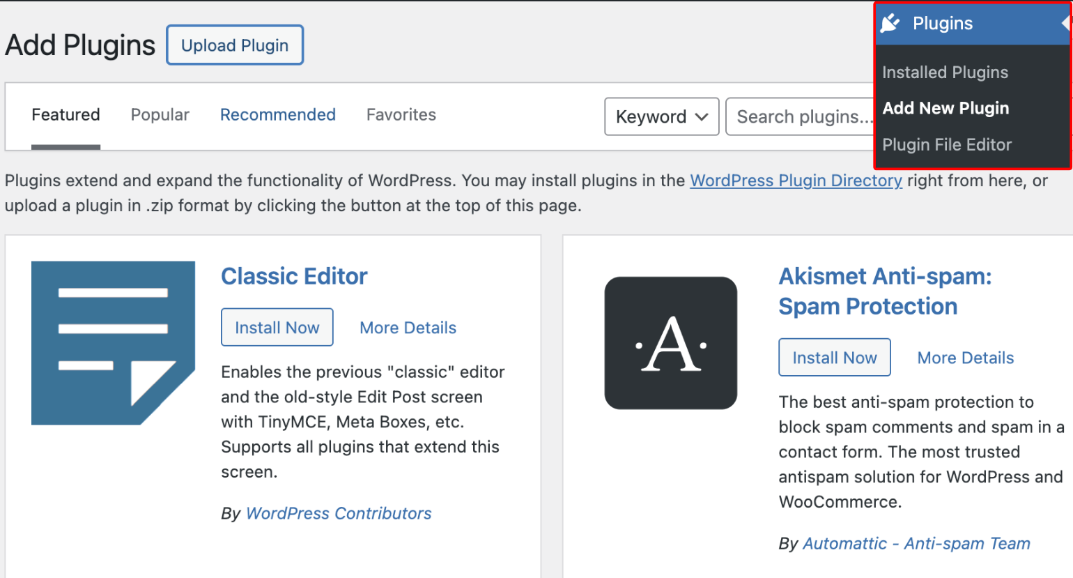Switch to the Featured tab
The image size is (1073, 578).
(65, 114)
